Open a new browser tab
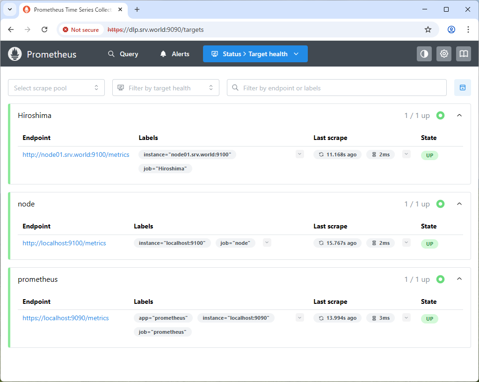Viewport: 479px width, 382px height. click(x=137, y=9)
